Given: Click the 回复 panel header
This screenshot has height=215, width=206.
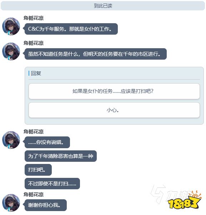Looking at the screenshot, I should tap(36, 73).
